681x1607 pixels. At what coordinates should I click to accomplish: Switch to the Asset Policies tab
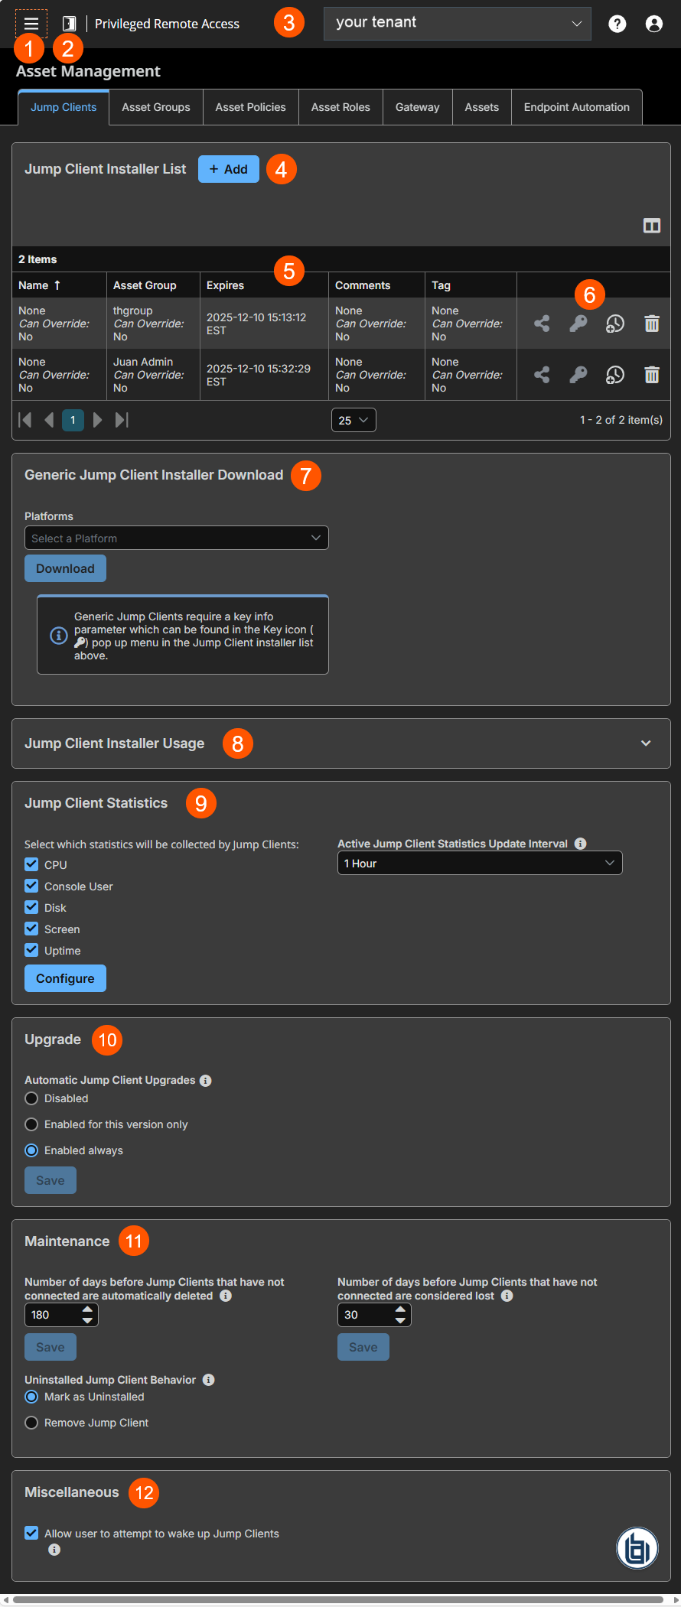251,107
